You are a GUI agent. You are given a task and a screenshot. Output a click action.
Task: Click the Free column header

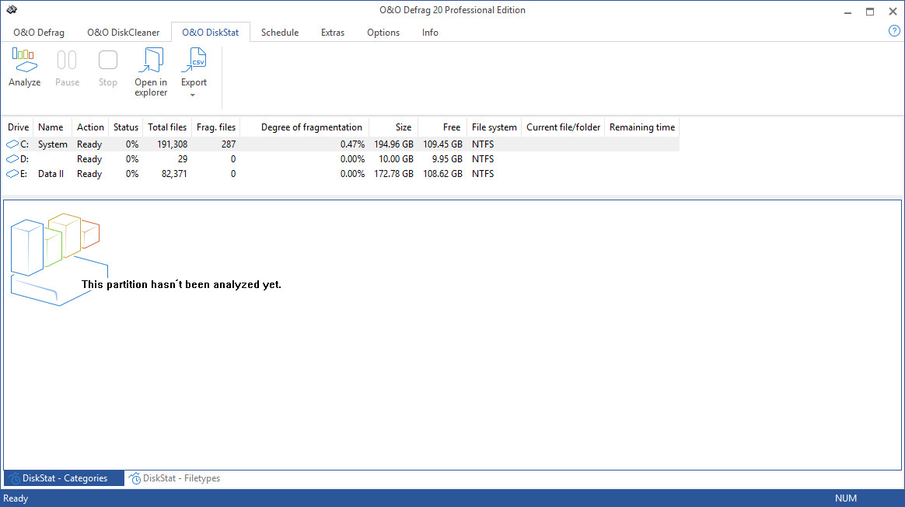tap(451, 127)
